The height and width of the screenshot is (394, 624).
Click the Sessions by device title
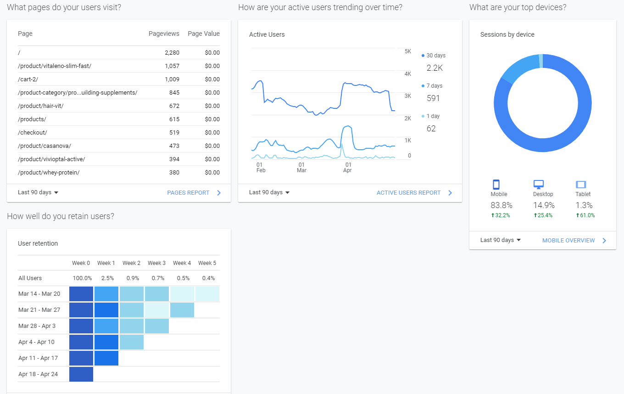tap(507, 34)
